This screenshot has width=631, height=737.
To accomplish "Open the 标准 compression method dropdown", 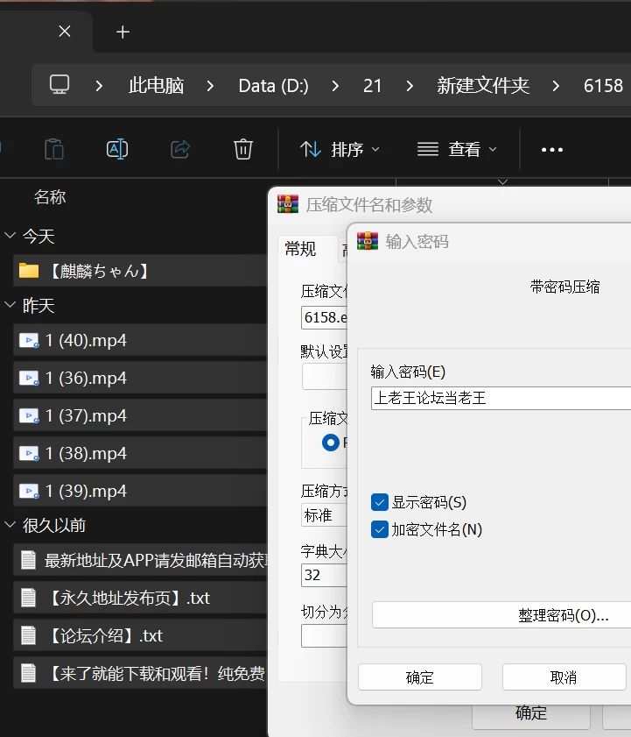I will click(324, 515).
